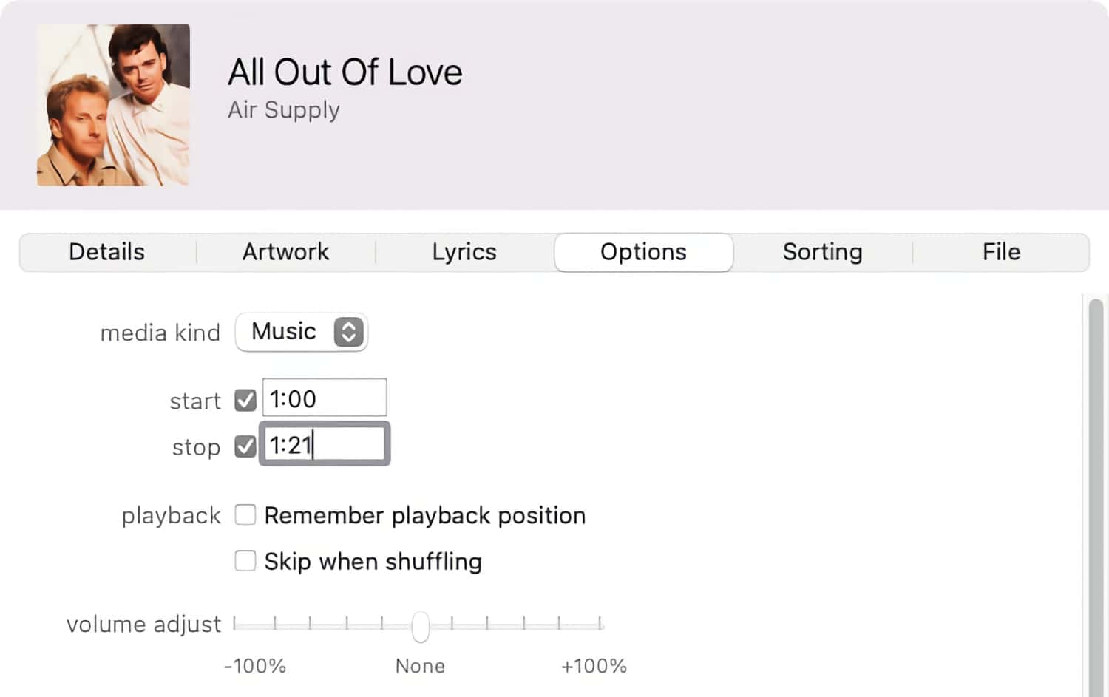Image resolution: width=1109 pixels, height=697 pixels.
Task: Switch to the File tab
Action: [x=1001, y=252]
